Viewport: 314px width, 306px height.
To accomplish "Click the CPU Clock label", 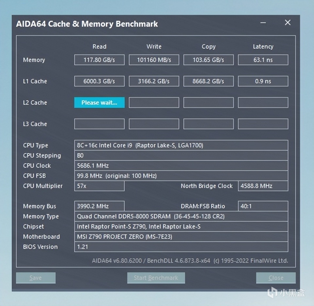I will [x=37, y=166].
